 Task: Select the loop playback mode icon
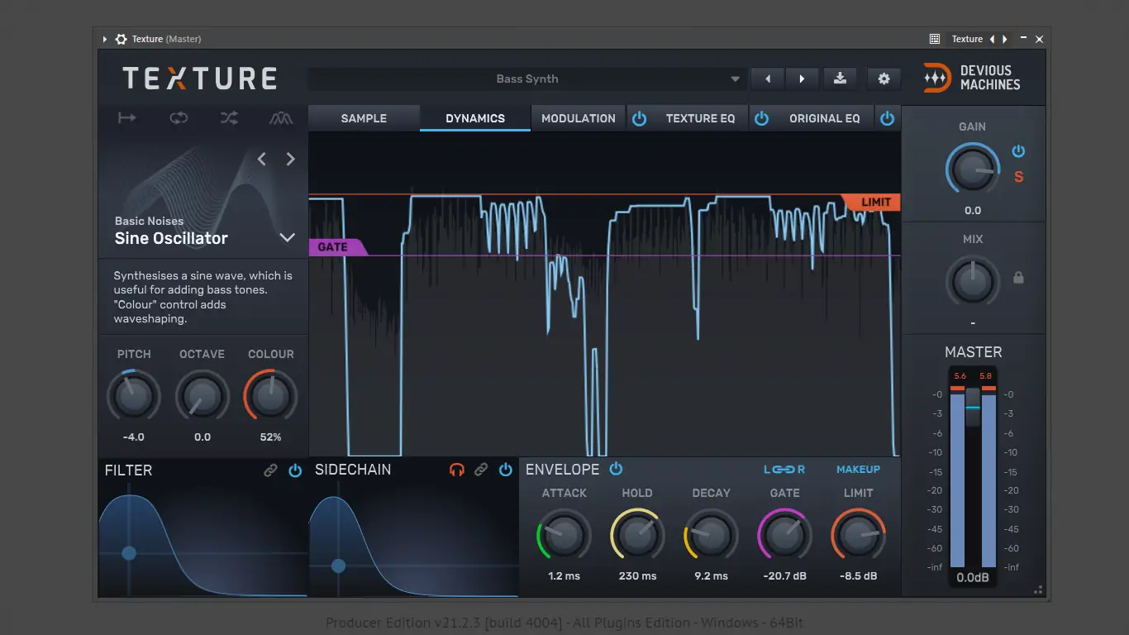(x=179, y=118)
